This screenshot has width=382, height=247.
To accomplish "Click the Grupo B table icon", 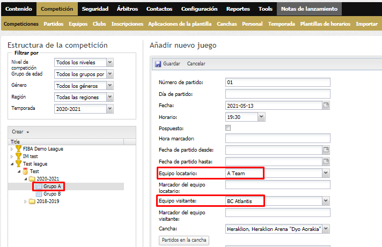I will pos(39,194).
